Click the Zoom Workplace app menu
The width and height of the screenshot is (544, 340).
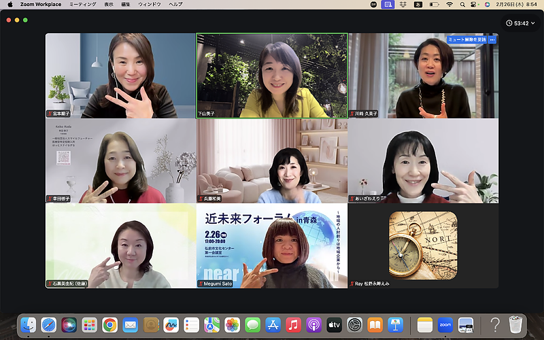39,4
